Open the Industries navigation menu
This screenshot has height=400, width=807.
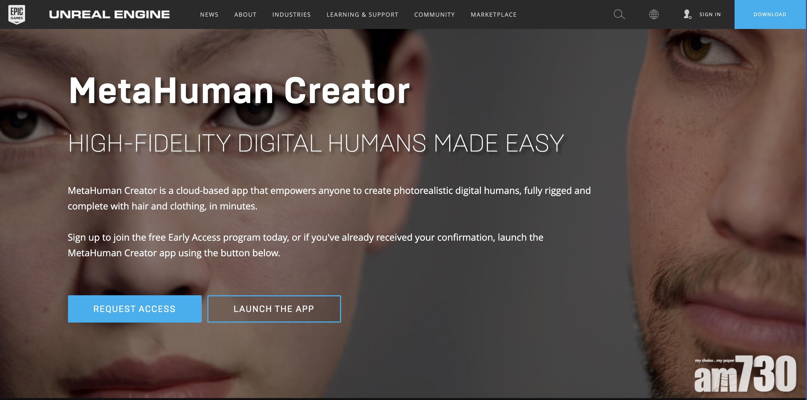(x=291, y=14)
